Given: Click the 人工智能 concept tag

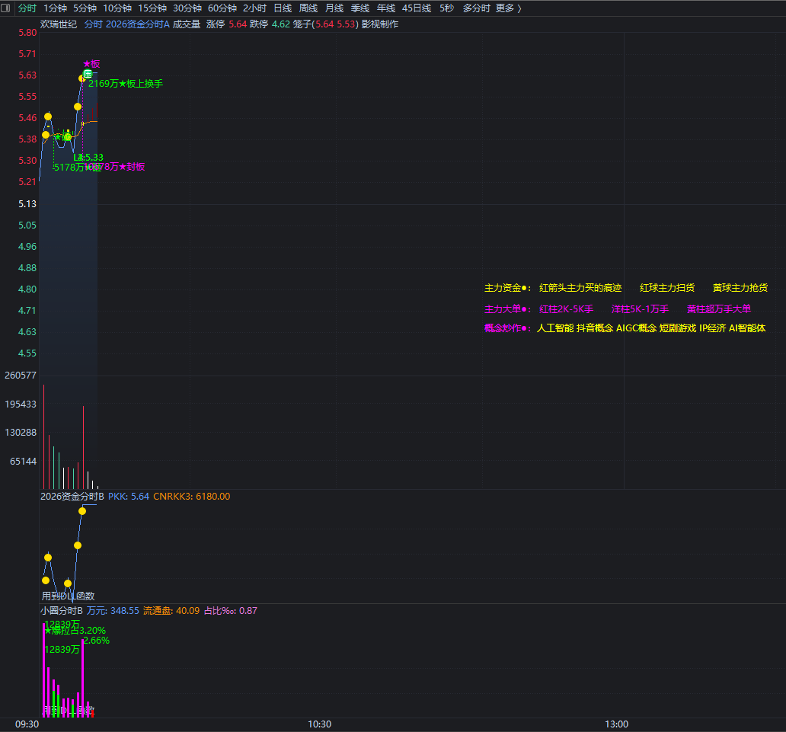Looking at the screenshot, I should tap(555, 328).
